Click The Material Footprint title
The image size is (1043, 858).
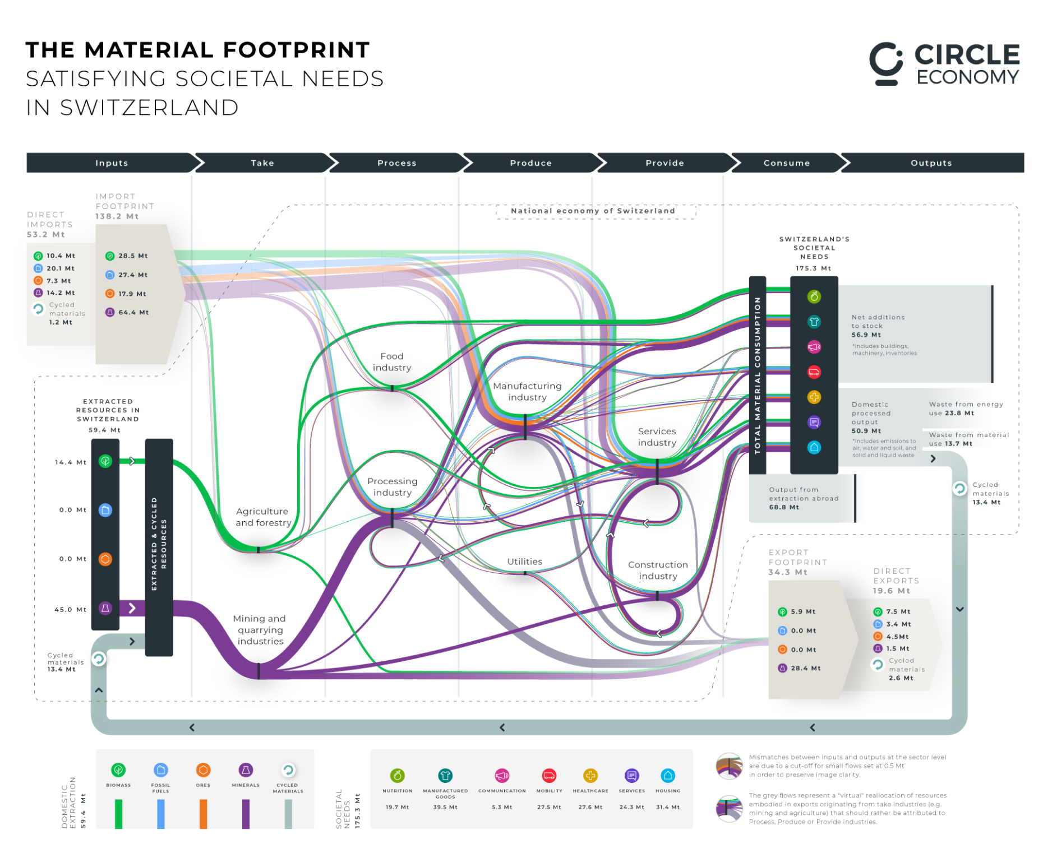click(197, 50)
